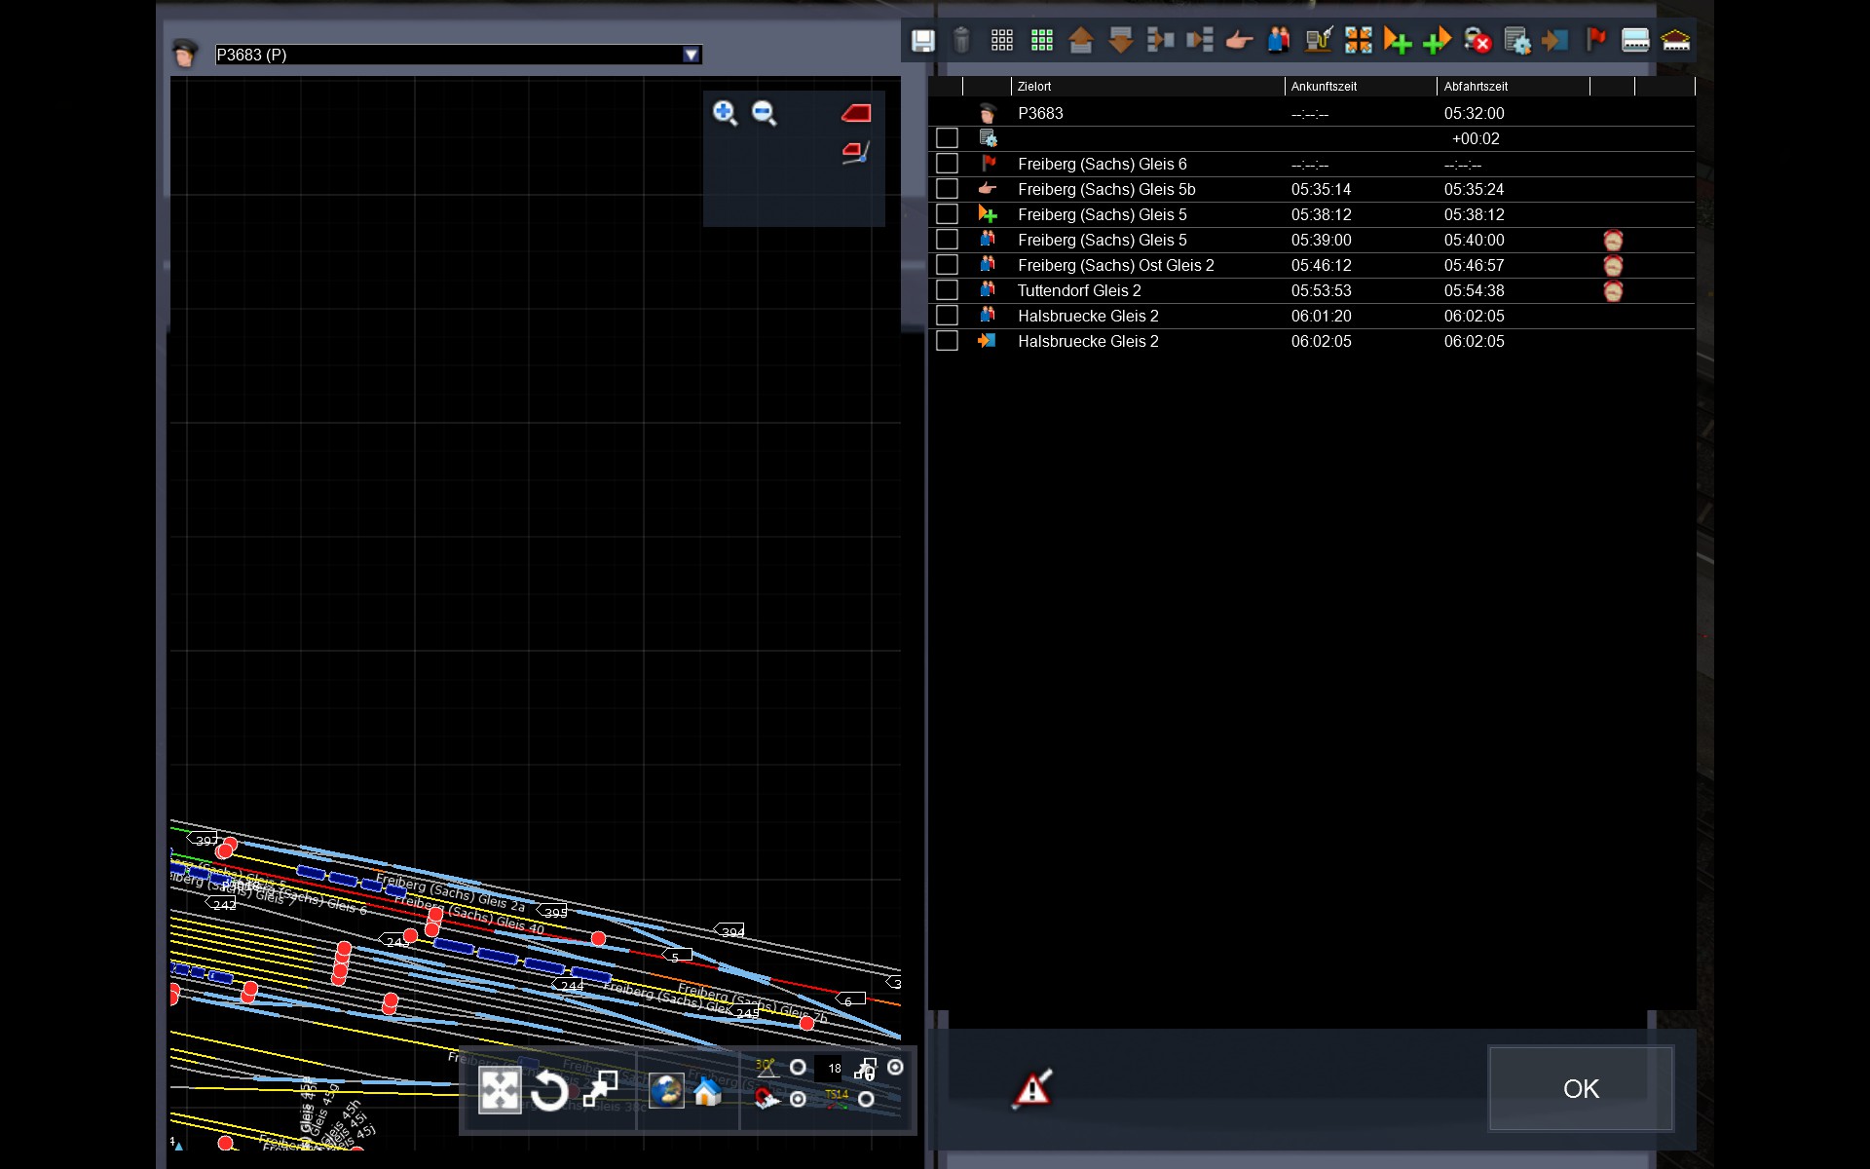Viewport: 1870px width, 1169px height.
Task: Tick the checkbox for the +00:02 trigger row
Action: pos(947,138)
